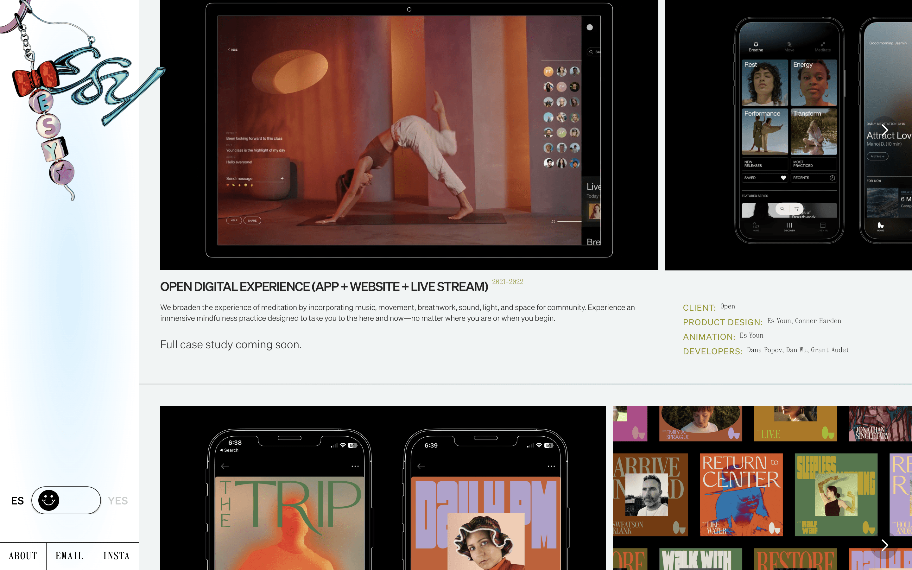Screen dimensions: 912x570
Task: Open the INSTA link
Action: coord(116,556)
